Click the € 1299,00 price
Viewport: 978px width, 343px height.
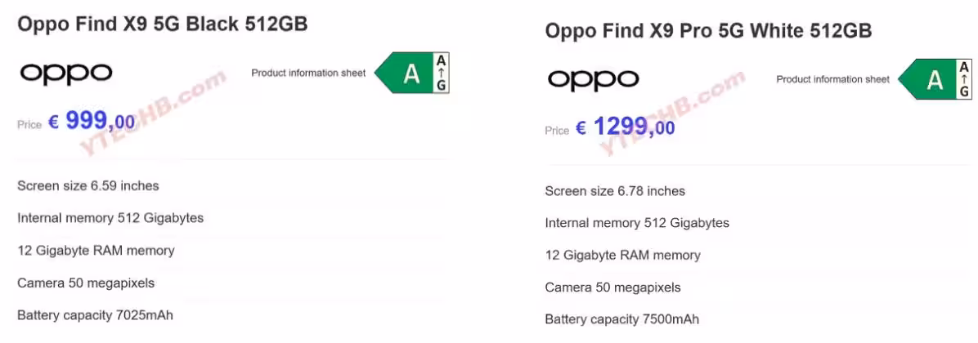(x=626, y=127)
